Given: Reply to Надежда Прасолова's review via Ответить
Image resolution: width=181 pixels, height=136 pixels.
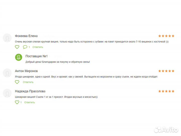Looking at the screenshot, I should [29, 102].
